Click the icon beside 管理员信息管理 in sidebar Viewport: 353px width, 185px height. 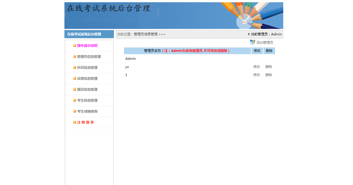tap(75, 56)
